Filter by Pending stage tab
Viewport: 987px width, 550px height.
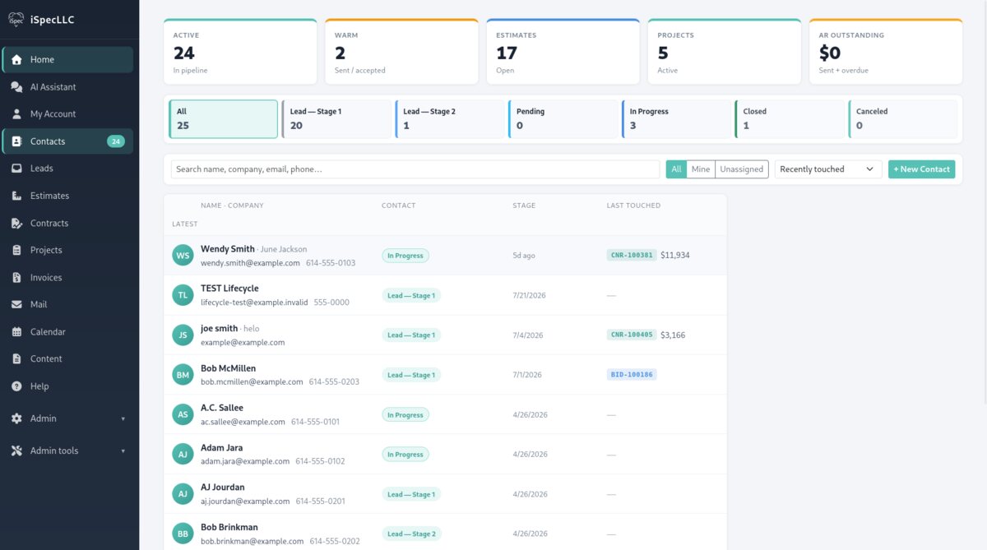tap(563, 119)
